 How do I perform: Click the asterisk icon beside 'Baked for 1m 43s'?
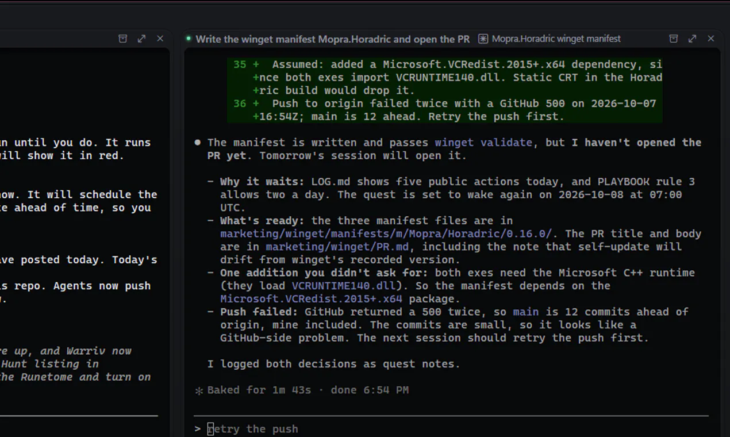199,390
